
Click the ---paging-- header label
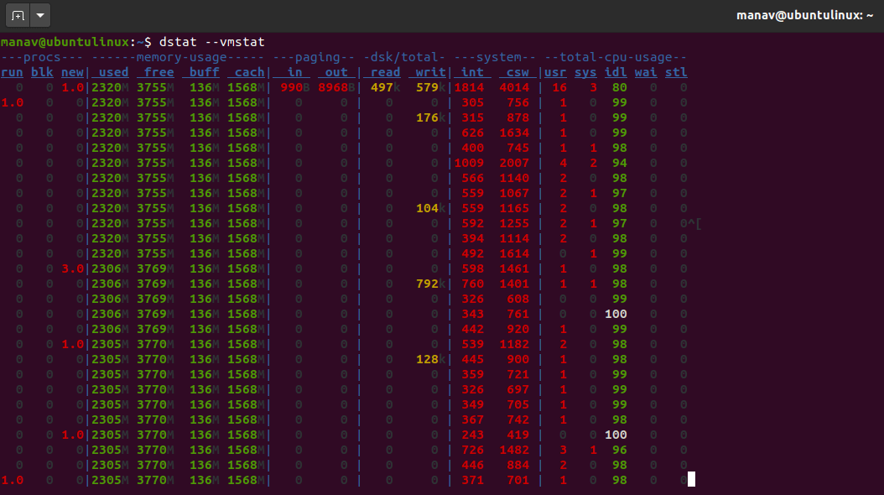[312, 57]
